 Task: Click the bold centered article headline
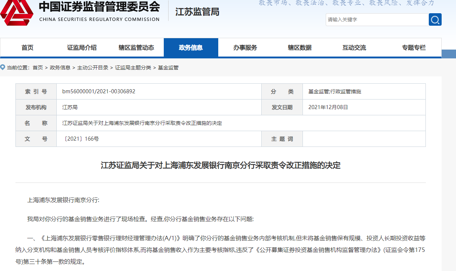tap(220, 166)
